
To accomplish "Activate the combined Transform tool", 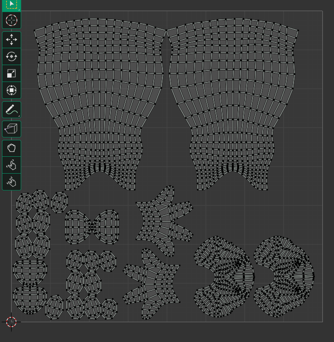I will point(12,90).
